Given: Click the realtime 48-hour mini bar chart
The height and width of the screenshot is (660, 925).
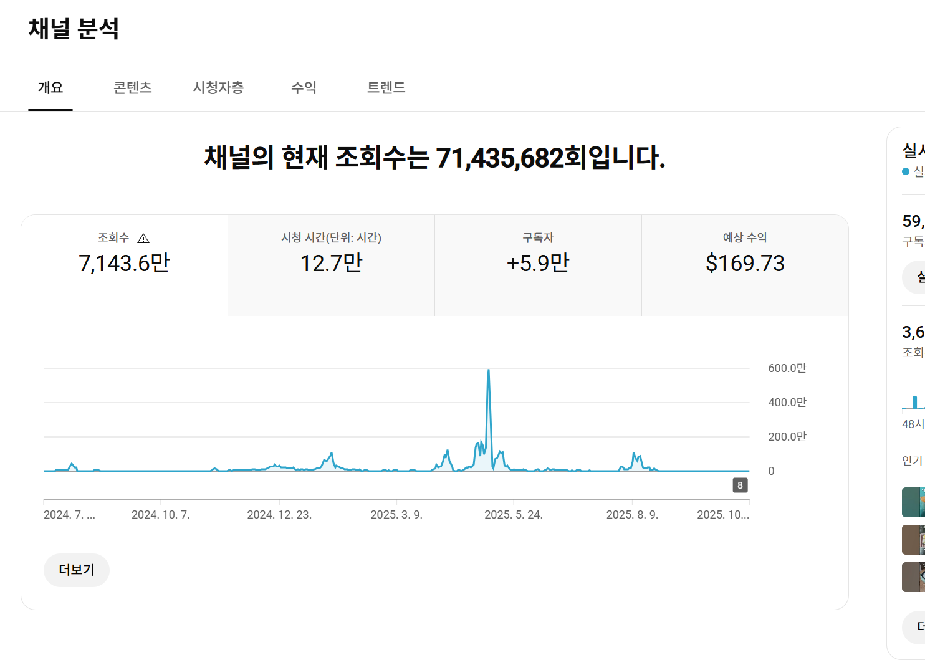Looking at the screenshot, I should (x=914, y=403).
